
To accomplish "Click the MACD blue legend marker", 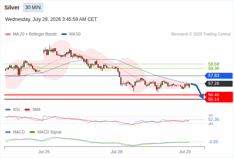I will (8, 132).
